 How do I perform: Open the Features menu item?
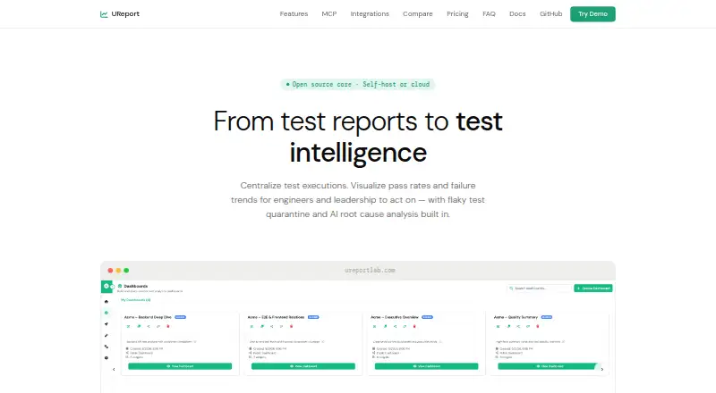(294, 14)
